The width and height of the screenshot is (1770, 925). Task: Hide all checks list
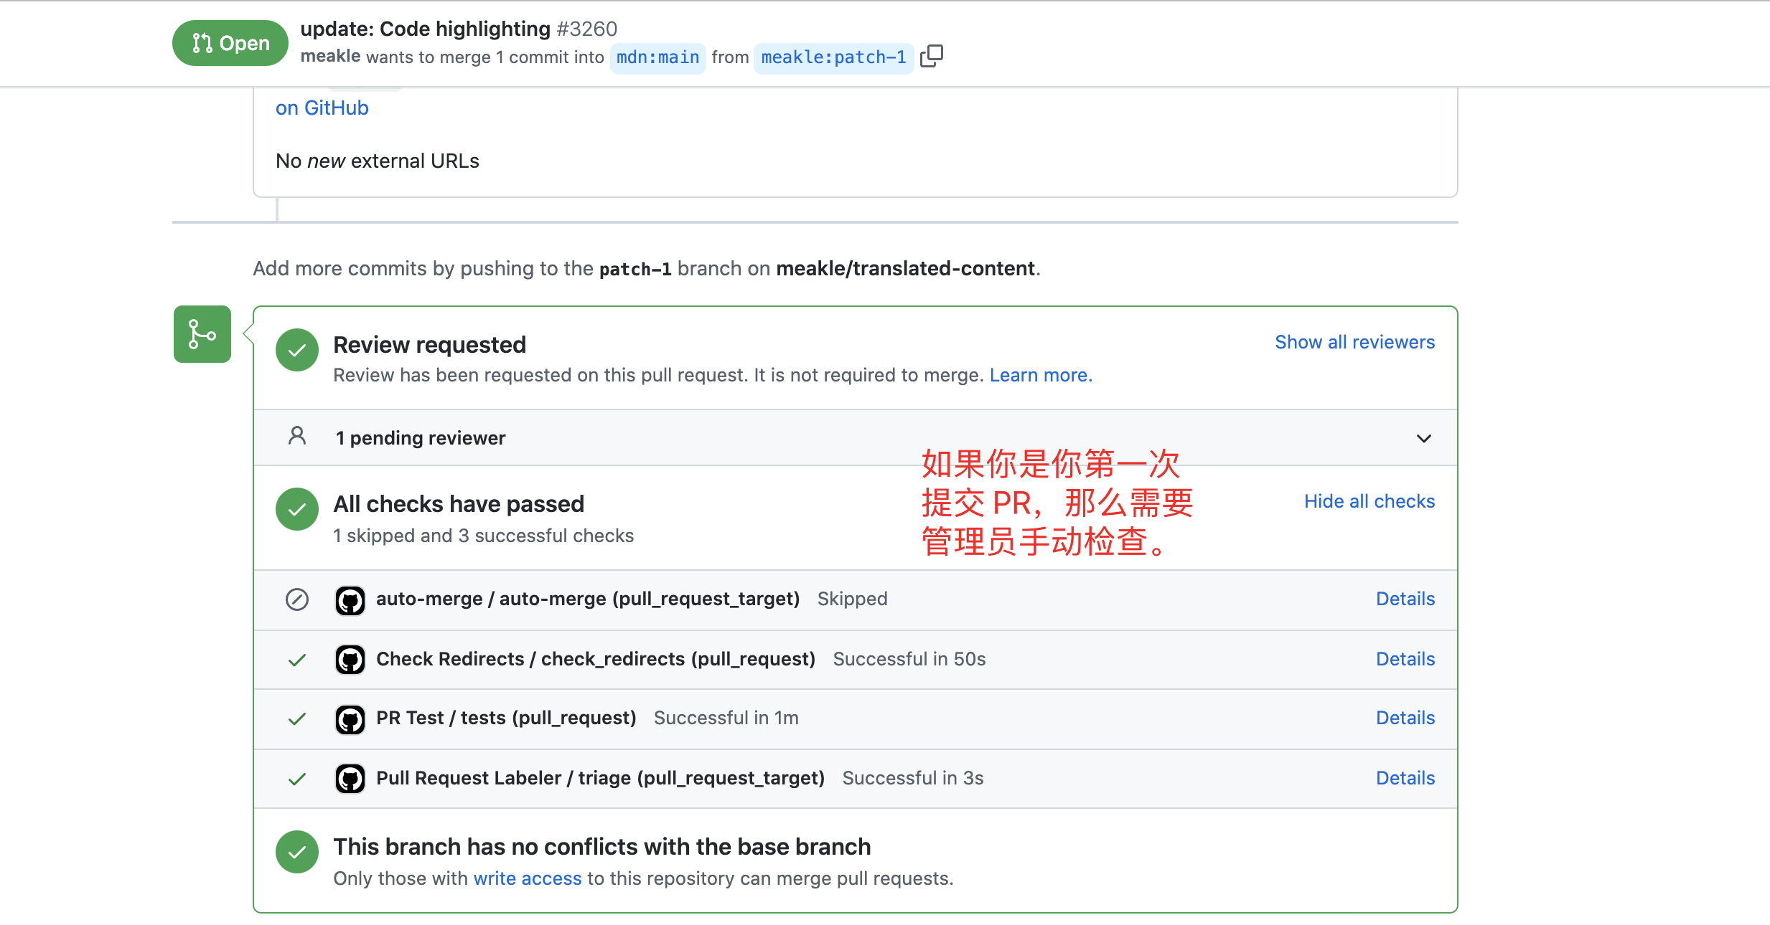pos(1369,501)
